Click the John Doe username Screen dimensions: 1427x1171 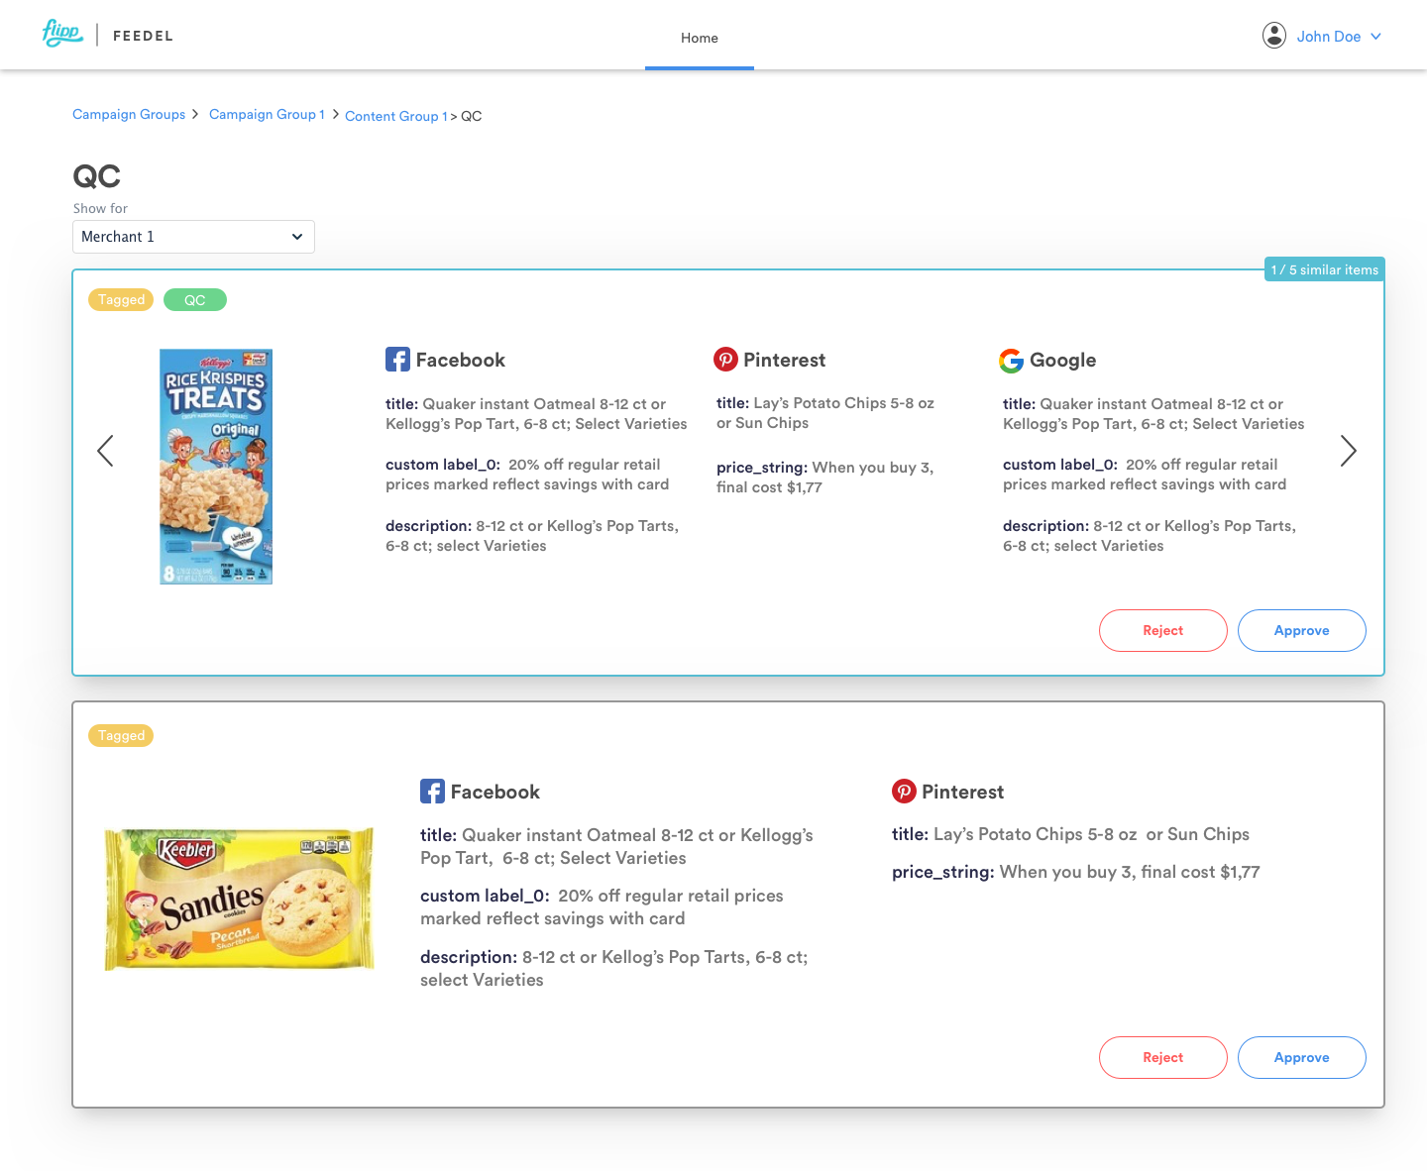click(x=1329, y=37)
